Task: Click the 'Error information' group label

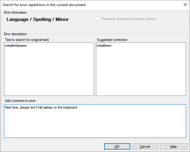Action: point(15,12)
